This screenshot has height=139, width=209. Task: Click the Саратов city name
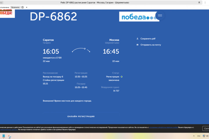pos(48,40)
